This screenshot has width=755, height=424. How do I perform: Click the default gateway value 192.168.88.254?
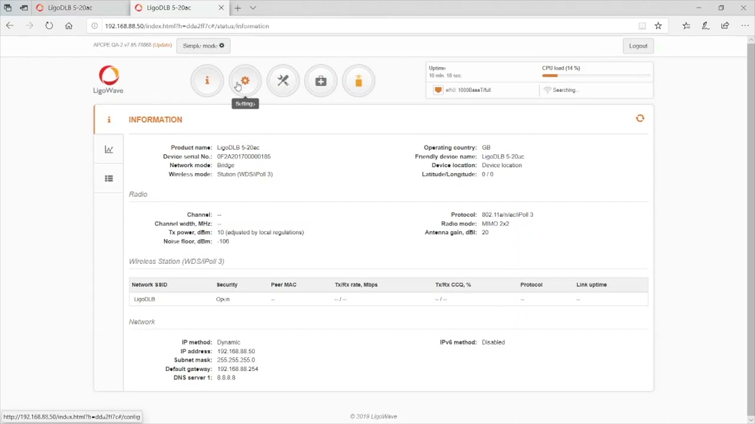pos(238,369)
